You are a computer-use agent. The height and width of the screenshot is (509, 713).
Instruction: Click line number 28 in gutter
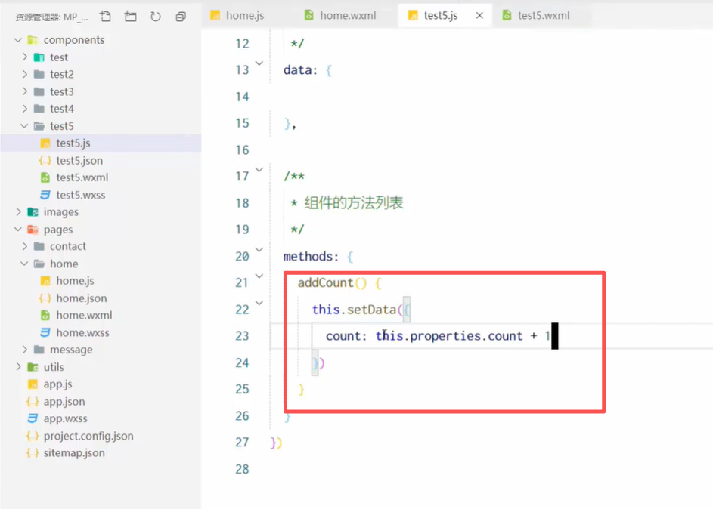pos(243,469)
